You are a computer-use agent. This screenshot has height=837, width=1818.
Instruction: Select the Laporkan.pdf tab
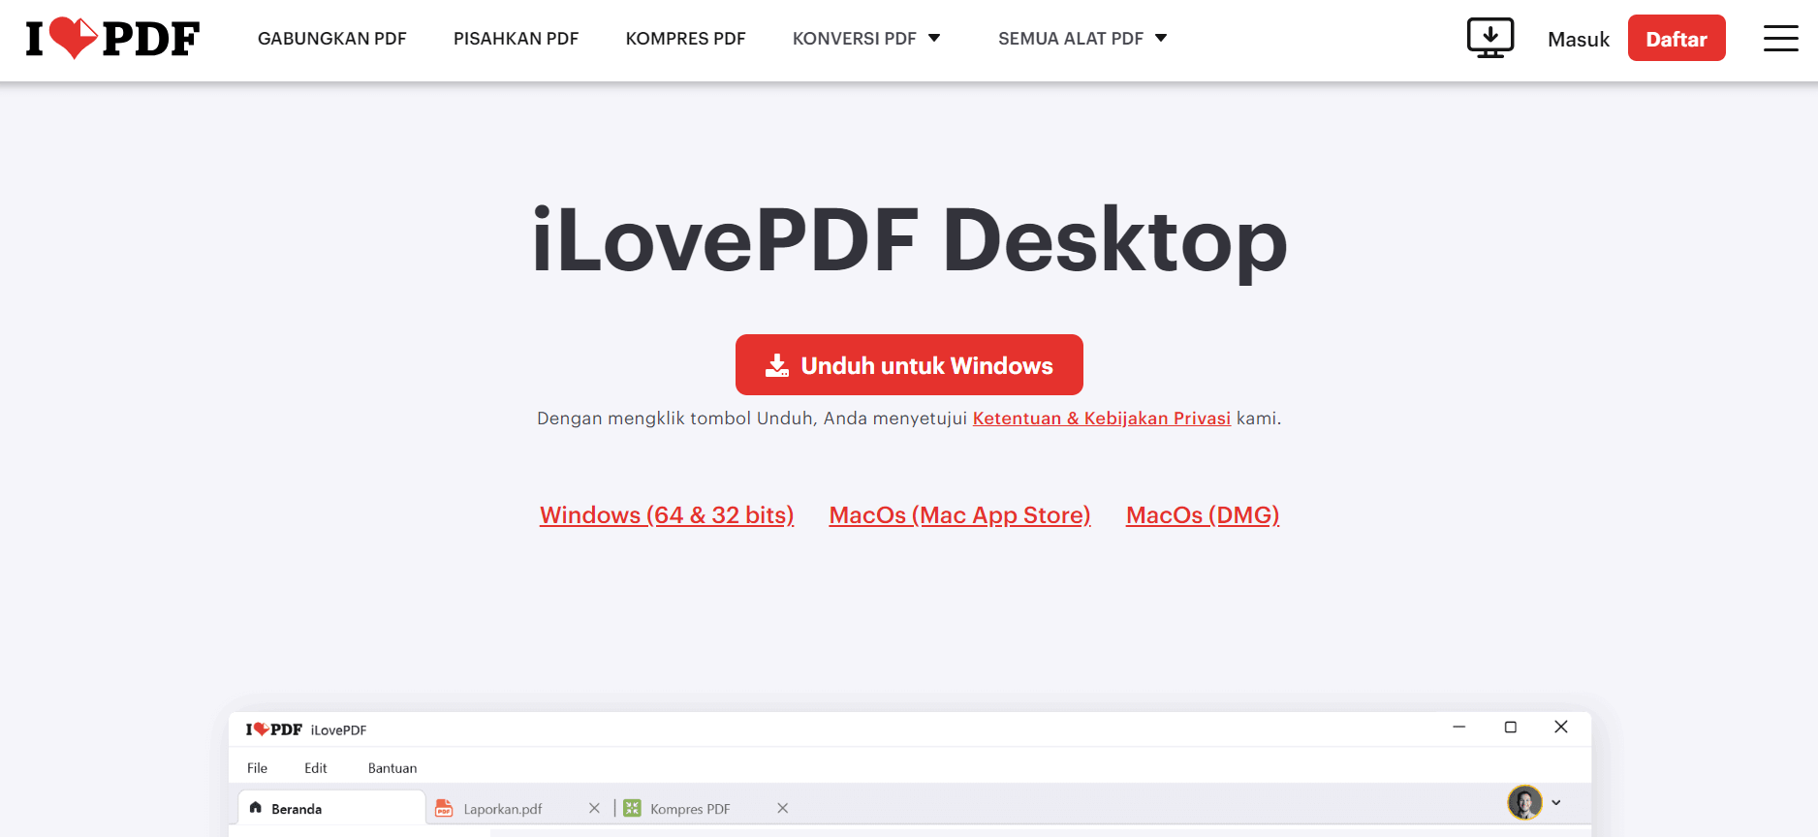(x=502, y=809)
